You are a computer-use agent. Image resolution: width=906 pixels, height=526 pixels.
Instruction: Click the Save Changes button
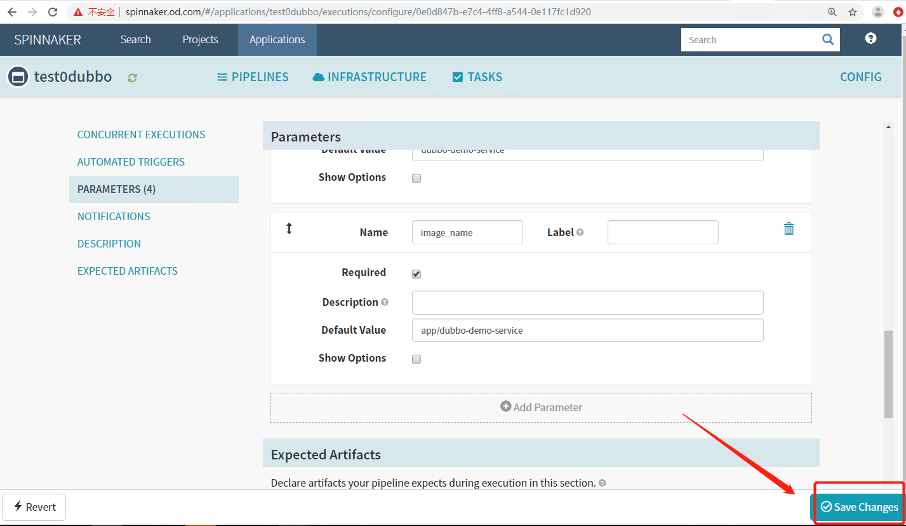[x=858, y=507]
